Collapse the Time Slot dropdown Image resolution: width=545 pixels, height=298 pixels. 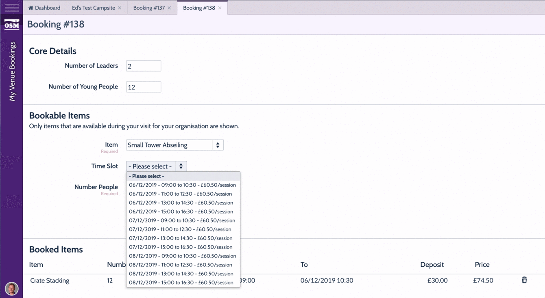click(156, 166)
